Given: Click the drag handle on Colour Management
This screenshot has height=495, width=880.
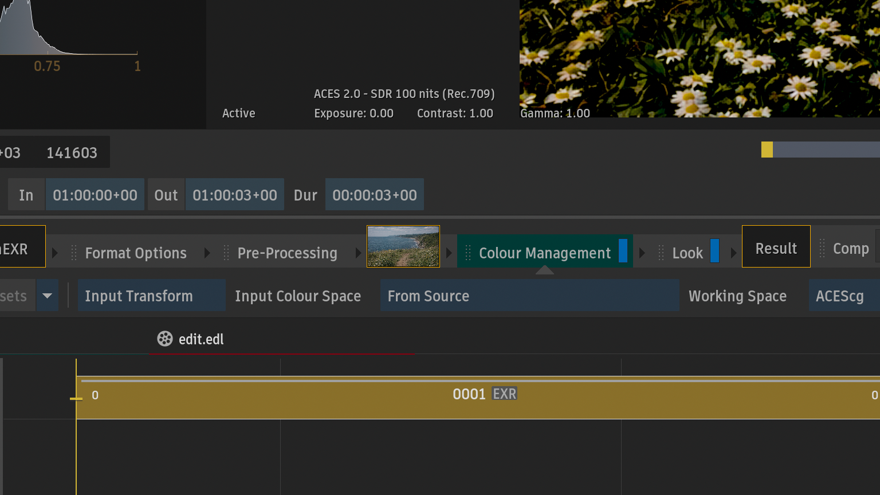Looking at the screenshot, I should pos(468,253).
